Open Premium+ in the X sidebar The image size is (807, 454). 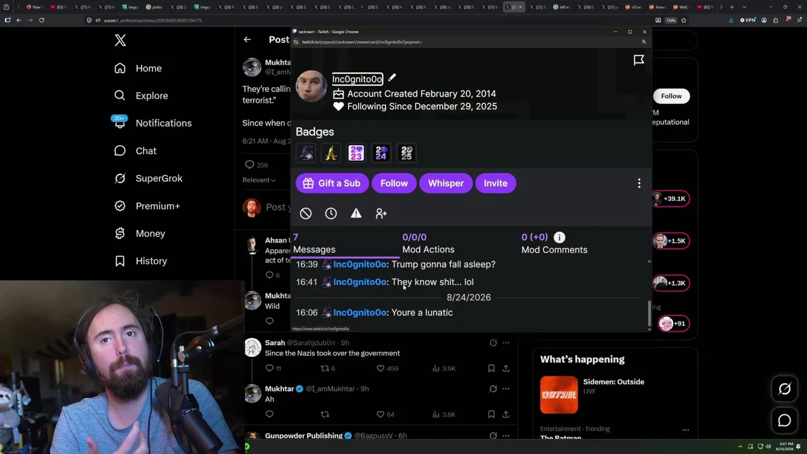[x=147, y=206]
